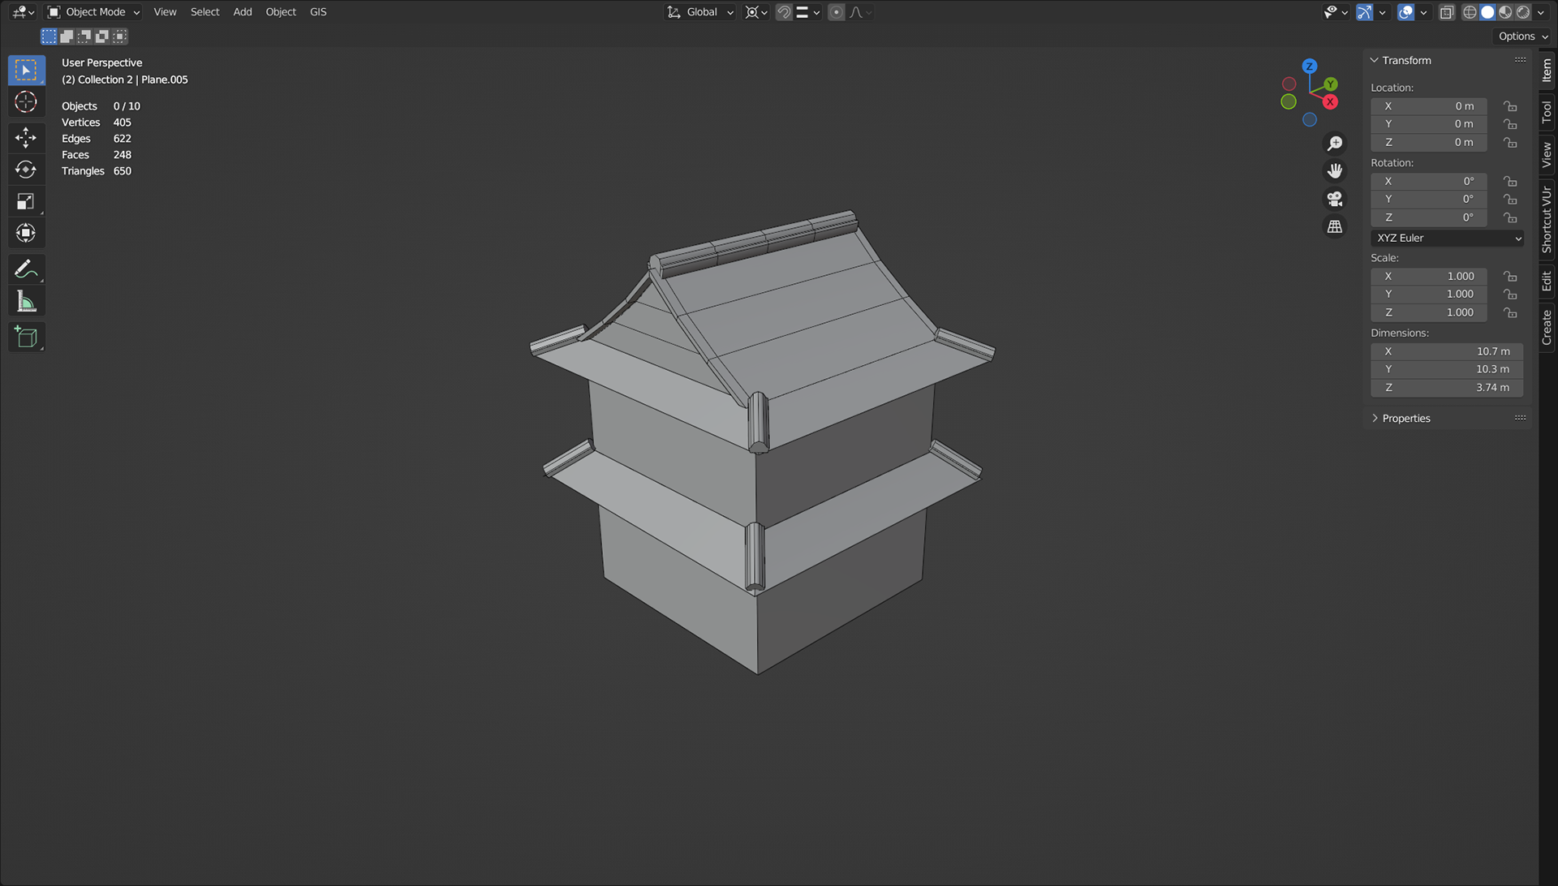This screenshot has width=1558, height=886.
Task: Expand the Properties panel
Action: pos(1405,419)
